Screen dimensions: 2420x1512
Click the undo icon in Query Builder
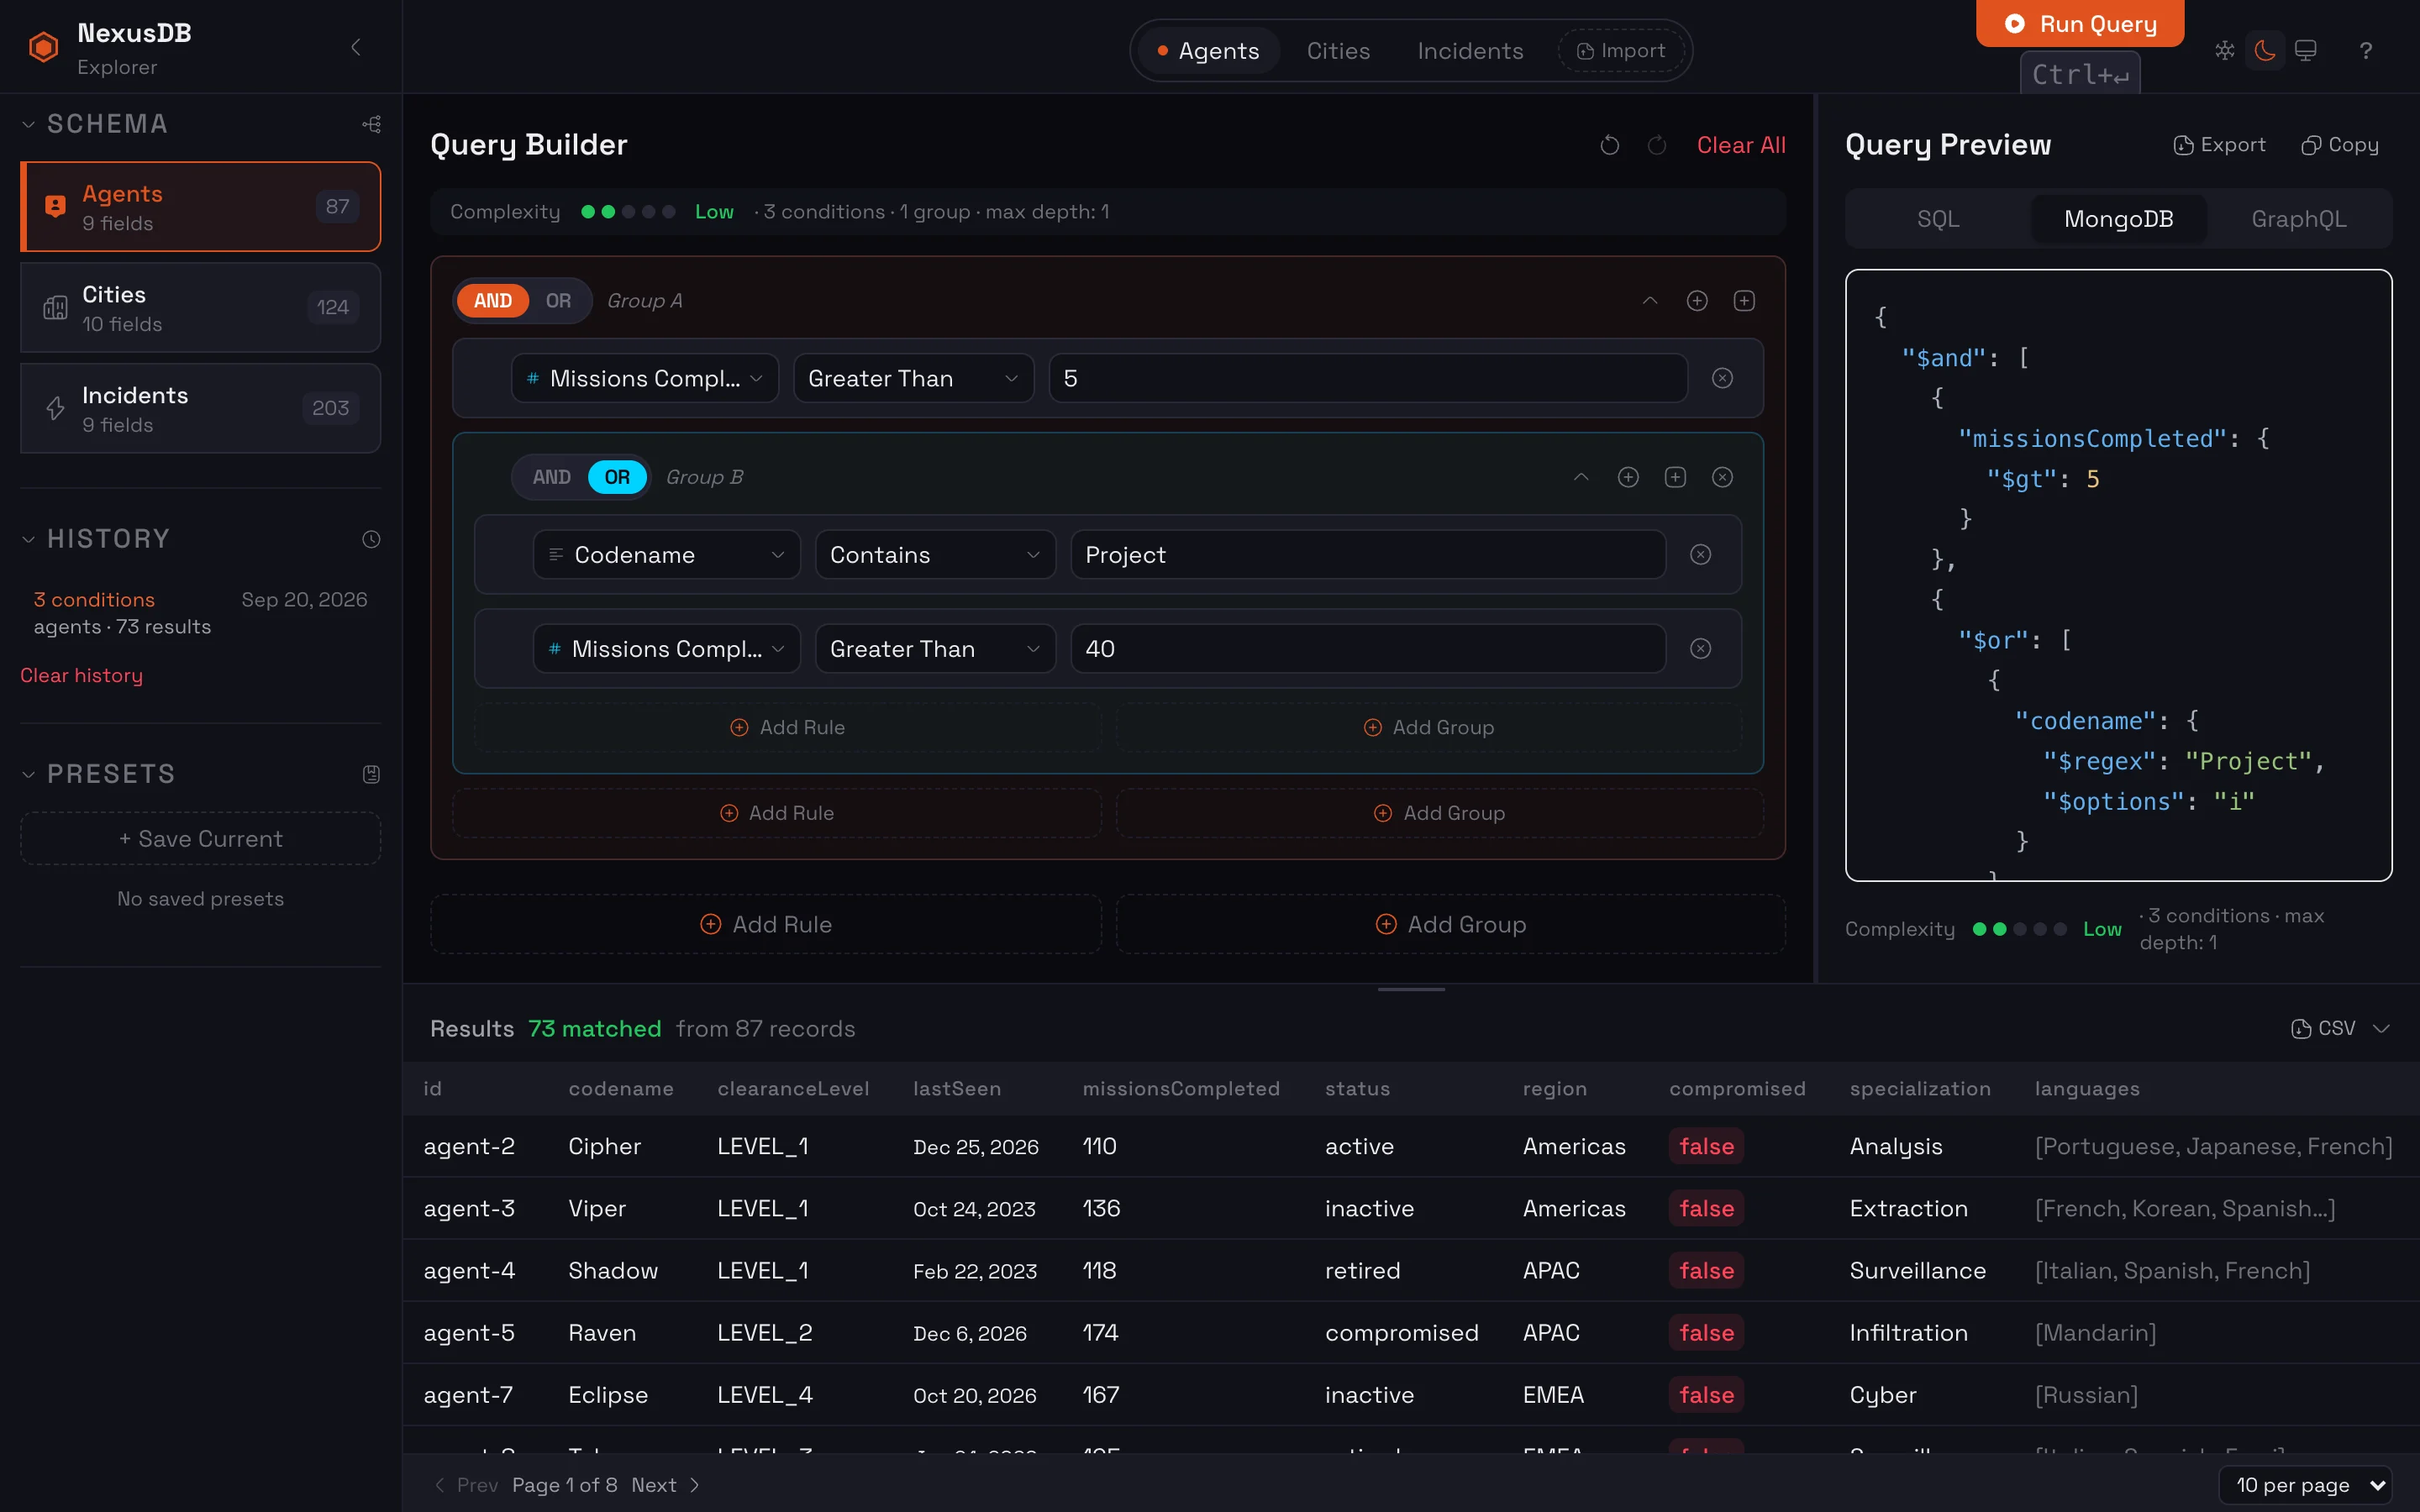pyautogui.click(x=1609, y=145)
